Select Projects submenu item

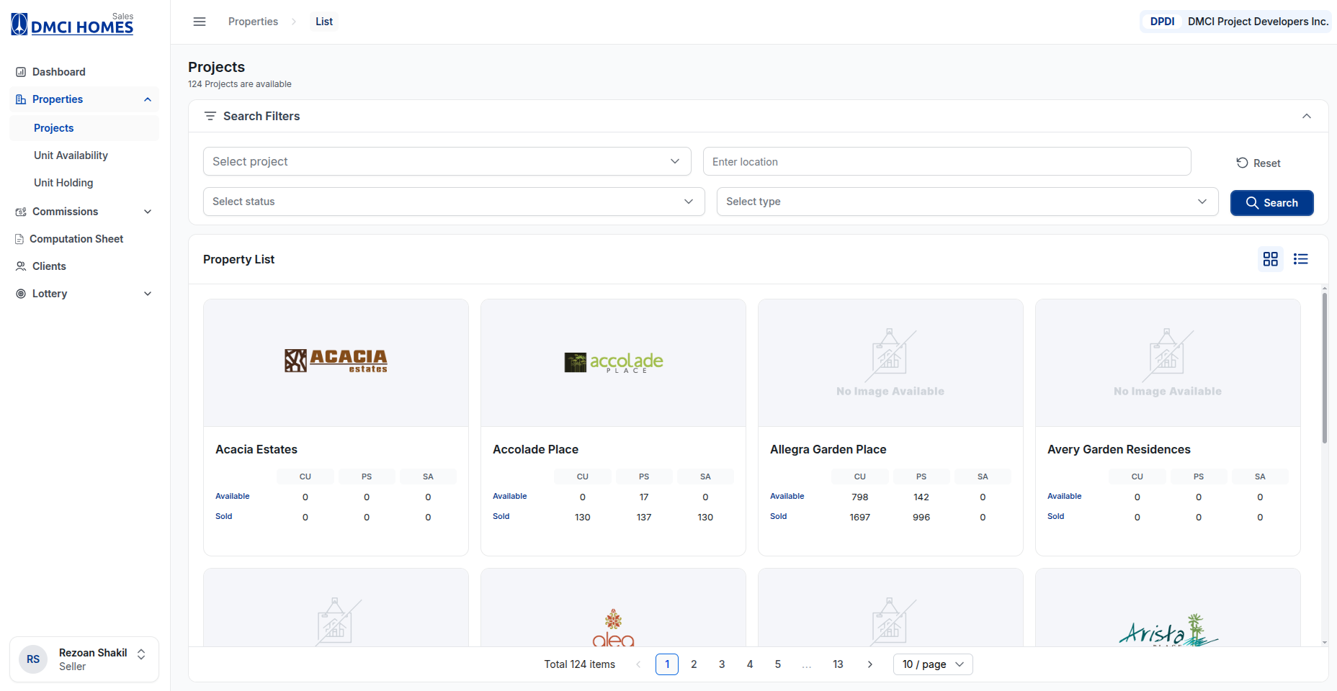[x=84, y=128]
